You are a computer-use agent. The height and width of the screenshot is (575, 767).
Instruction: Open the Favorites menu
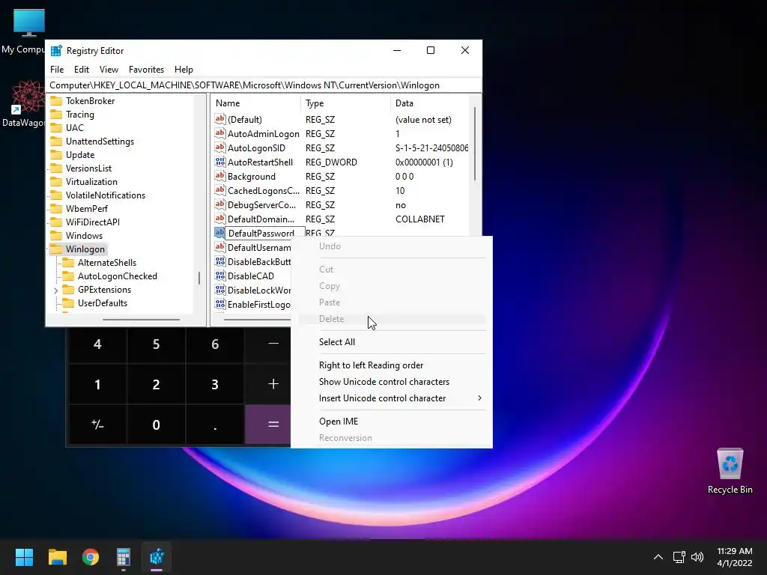coord(146,70)
